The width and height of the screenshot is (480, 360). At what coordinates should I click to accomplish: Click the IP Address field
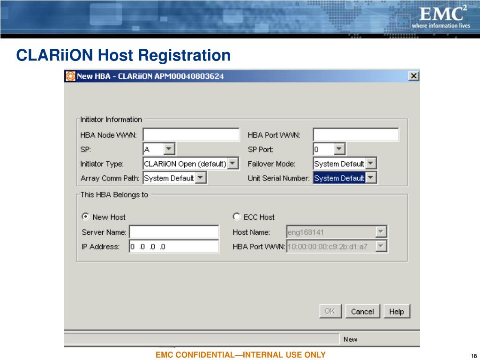(x=174, y=247)
